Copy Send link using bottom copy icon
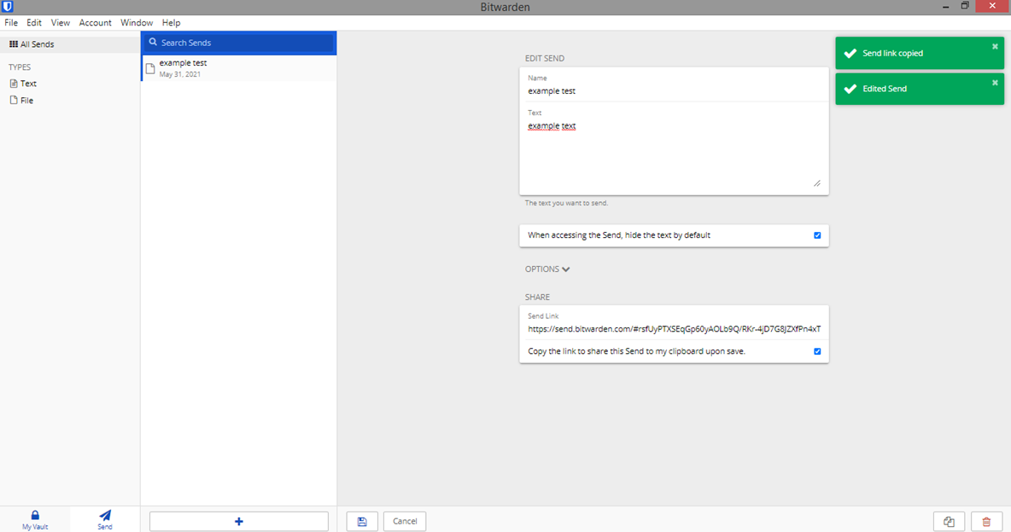This screenshot has width=1011, height=532. (949, 521)
